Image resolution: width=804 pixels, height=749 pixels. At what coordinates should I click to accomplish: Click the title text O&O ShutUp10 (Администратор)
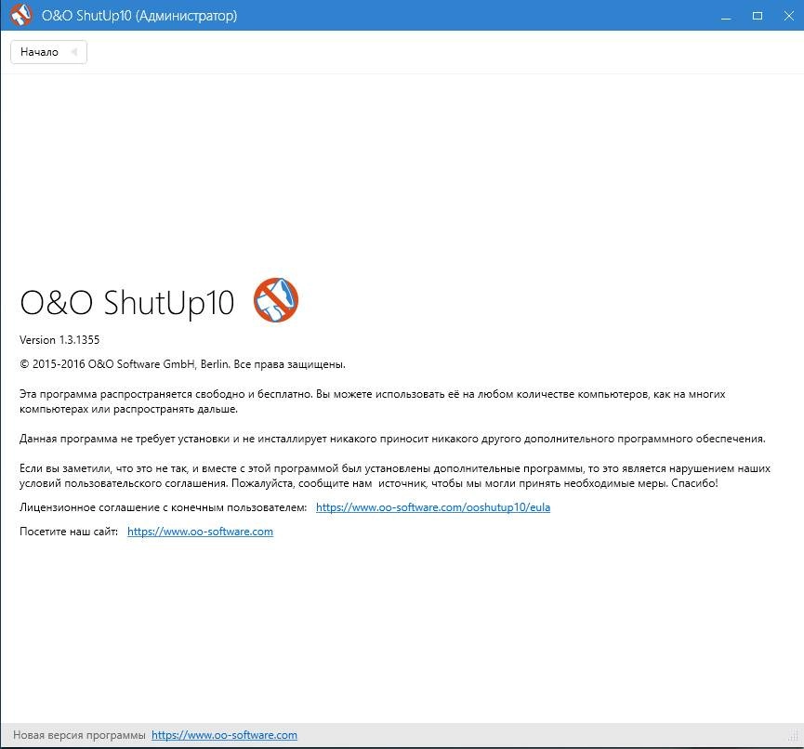coord(138,16)
